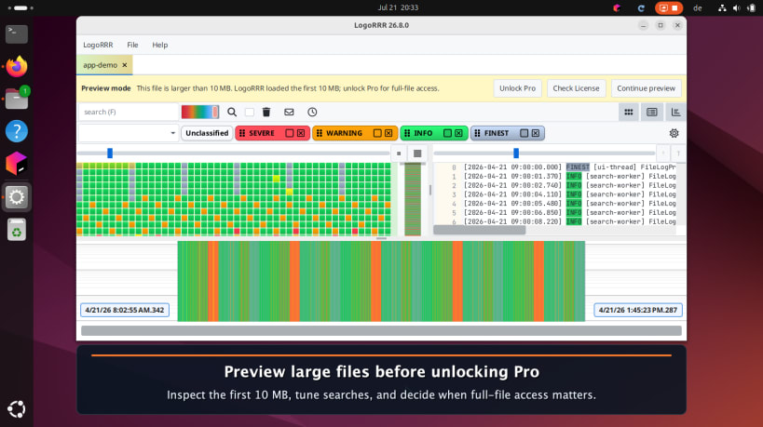Open the File menu
The image size is (763, 427).
132,45
